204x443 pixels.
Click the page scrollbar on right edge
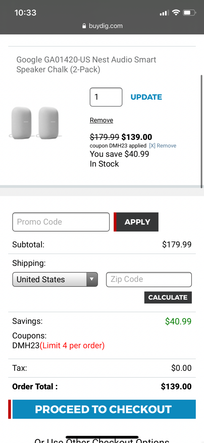click(201, 131)
